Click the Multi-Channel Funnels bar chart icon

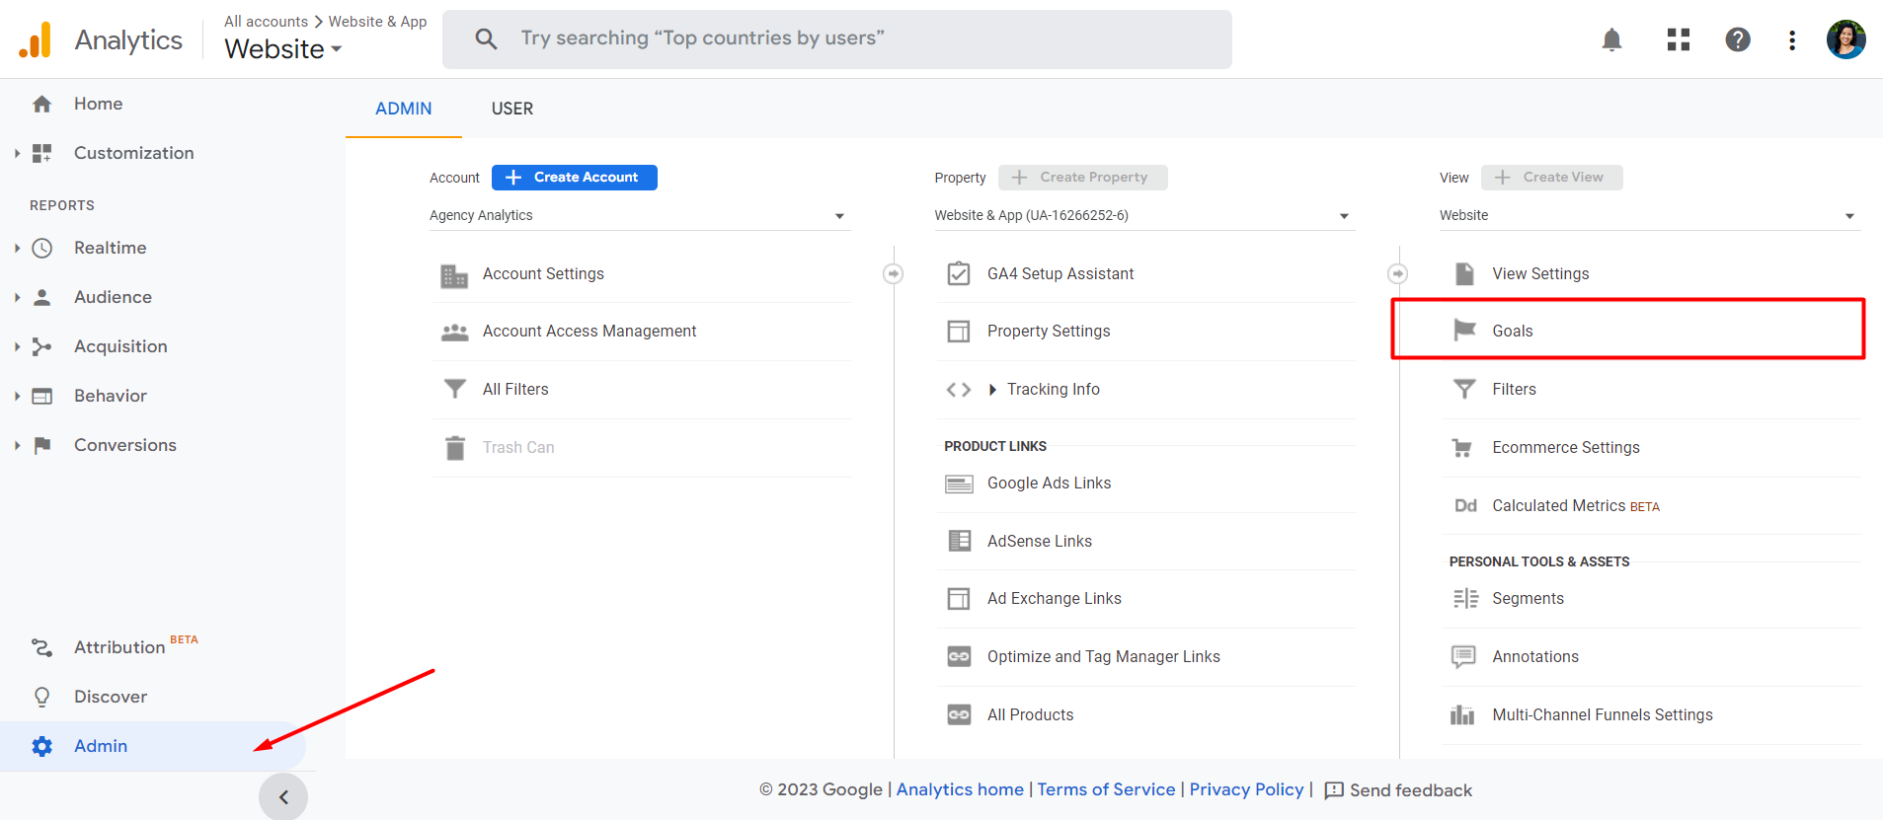click(x=1462, y=714)
